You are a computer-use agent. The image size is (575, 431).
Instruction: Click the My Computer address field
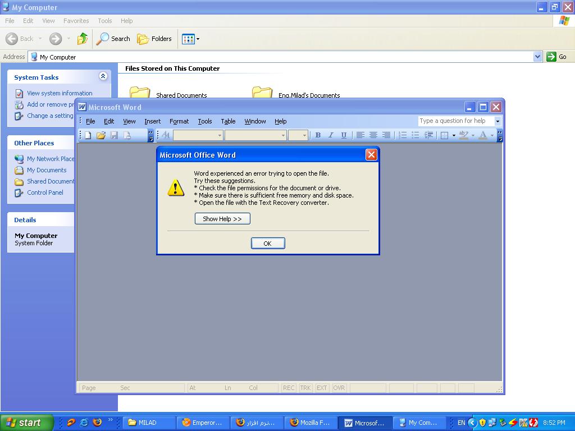pos(281,57)
